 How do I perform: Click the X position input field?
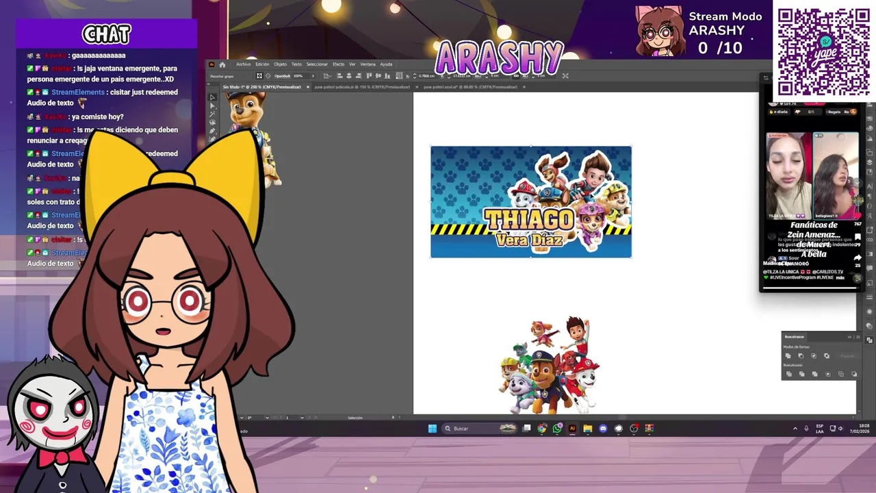tap(427, 76)
